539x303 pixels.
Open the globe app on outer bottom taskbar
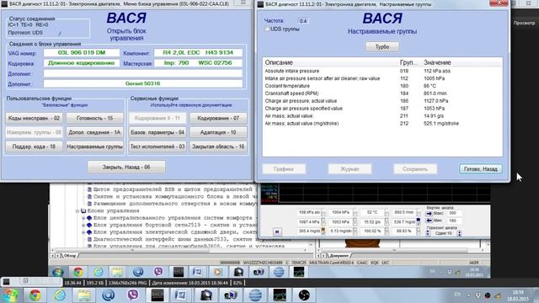(255, 295)
